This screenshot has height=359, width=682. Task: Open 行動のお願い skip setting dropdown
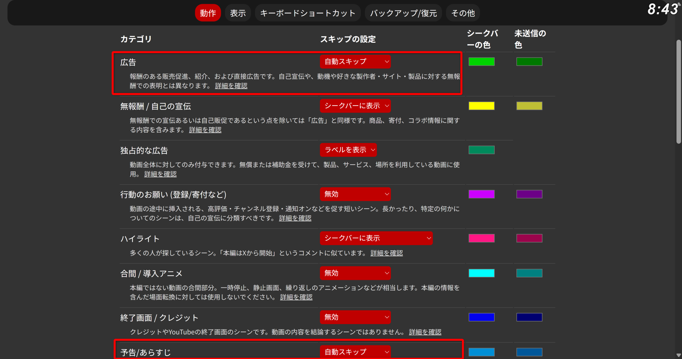point(355,194)
